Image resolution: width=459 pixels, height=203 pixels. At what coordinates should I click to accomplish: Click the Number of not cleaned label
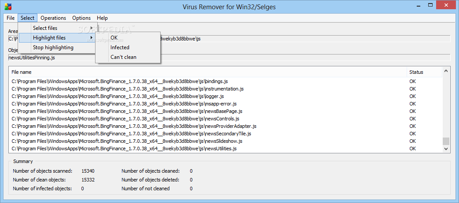146,188
